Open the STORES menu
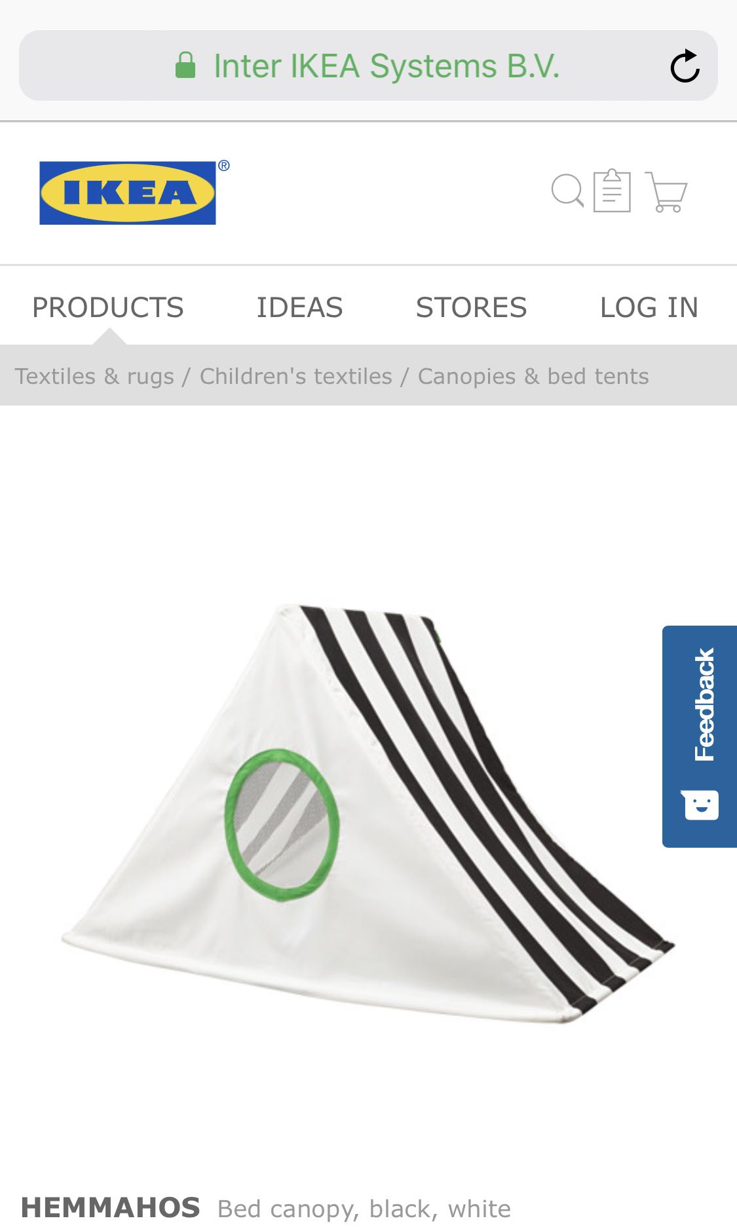Viewport: 737px width, 1229px height. 471,307
